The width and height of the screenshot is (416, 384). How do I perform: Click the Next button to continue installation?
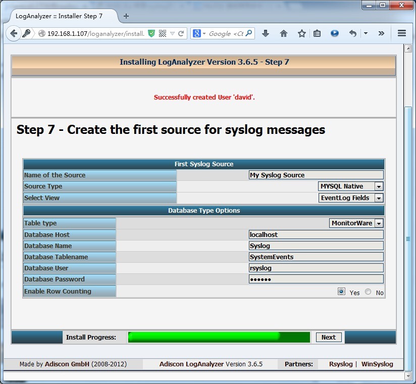click(328, 337)
